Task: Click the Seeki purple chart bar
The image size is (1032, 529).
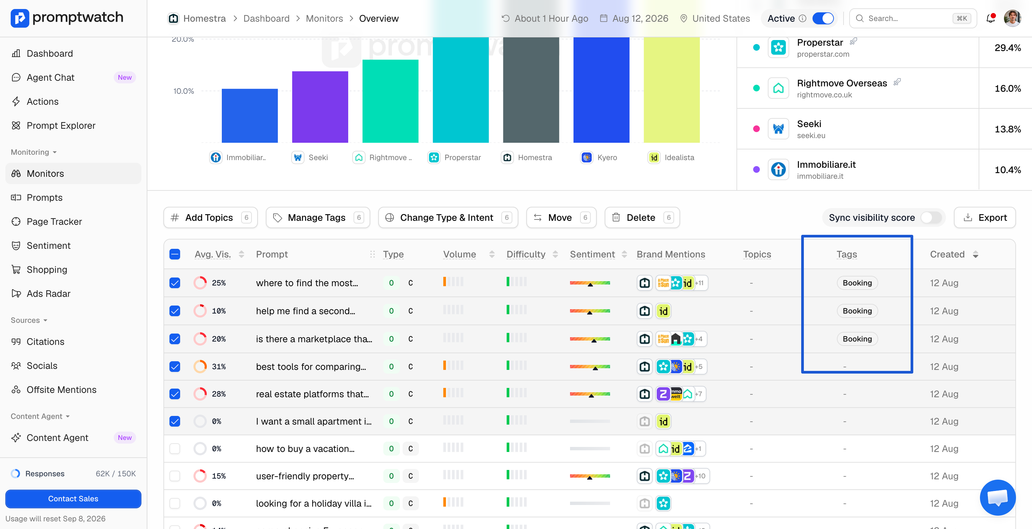Action: pos(320,107)
